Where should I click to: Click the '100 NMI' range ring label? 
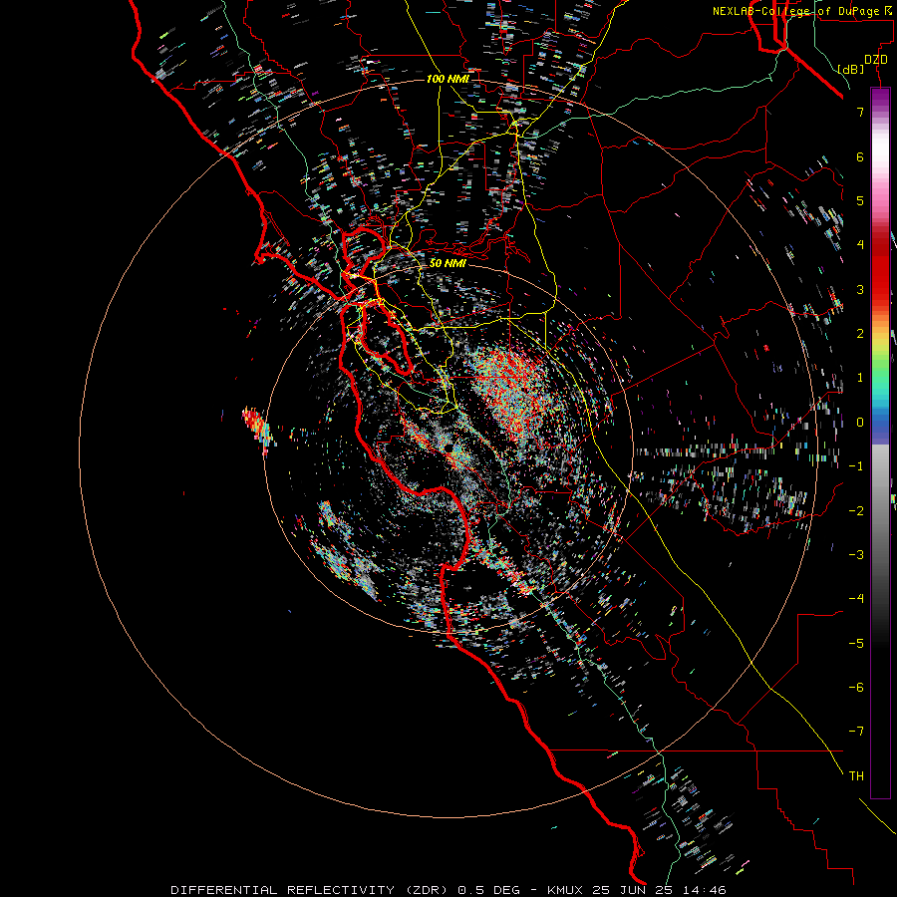click(x=448, y=79)
